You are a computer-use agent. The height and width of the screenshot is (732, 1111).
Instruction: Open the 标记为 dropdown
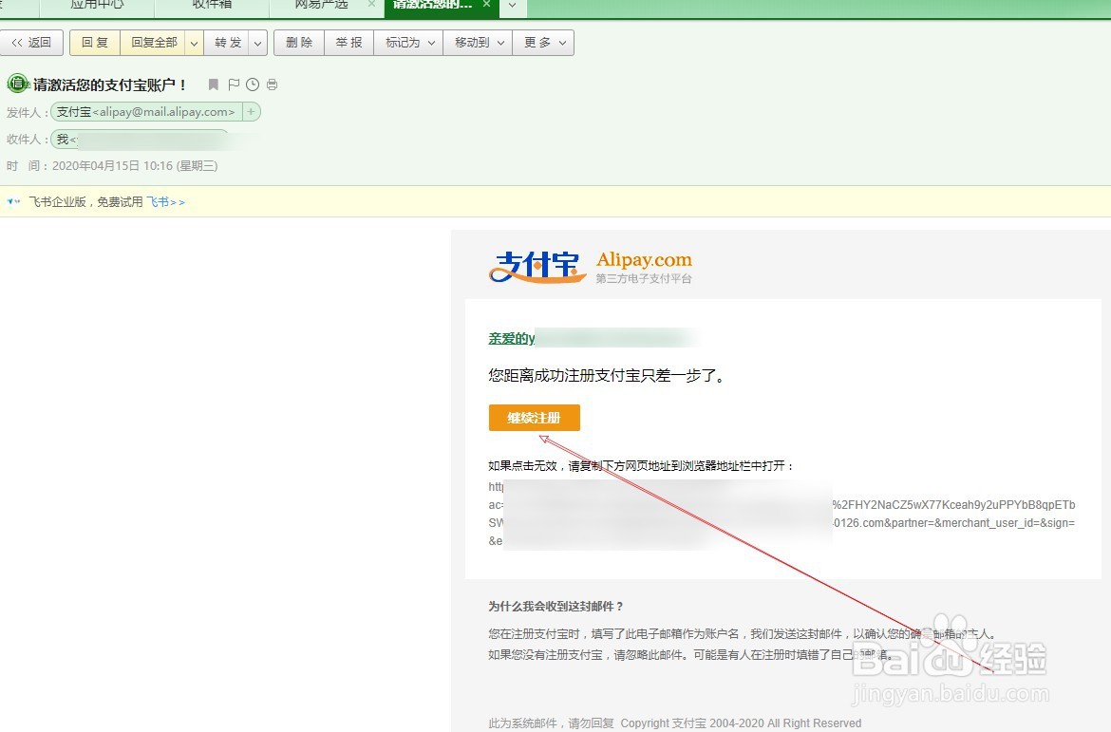409,44
